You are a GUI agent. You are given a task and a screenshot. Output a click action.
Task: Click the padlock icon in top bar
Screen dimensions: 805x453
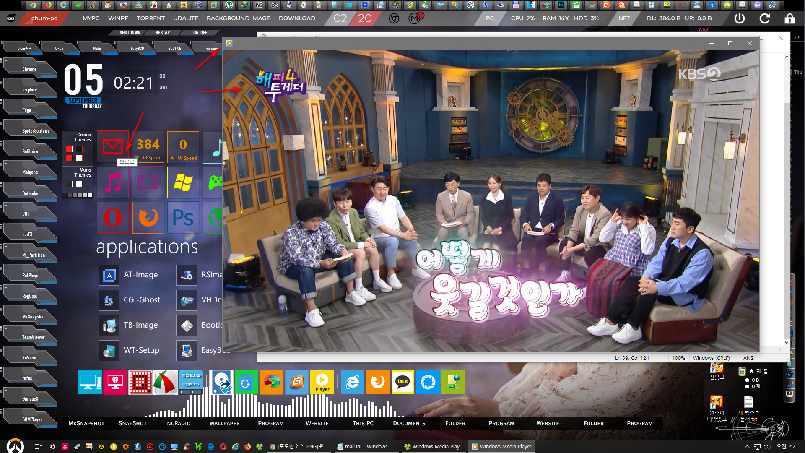point(789,18)
